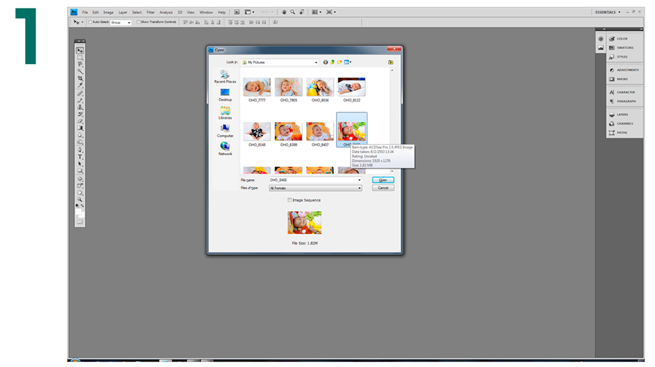Click the Hand tool in the application bar
655x367 pixels.
click(x=284, y=12)
